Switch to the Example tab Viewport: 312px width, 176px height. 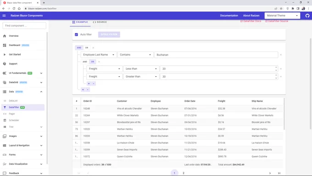click(x=80, y=22)
